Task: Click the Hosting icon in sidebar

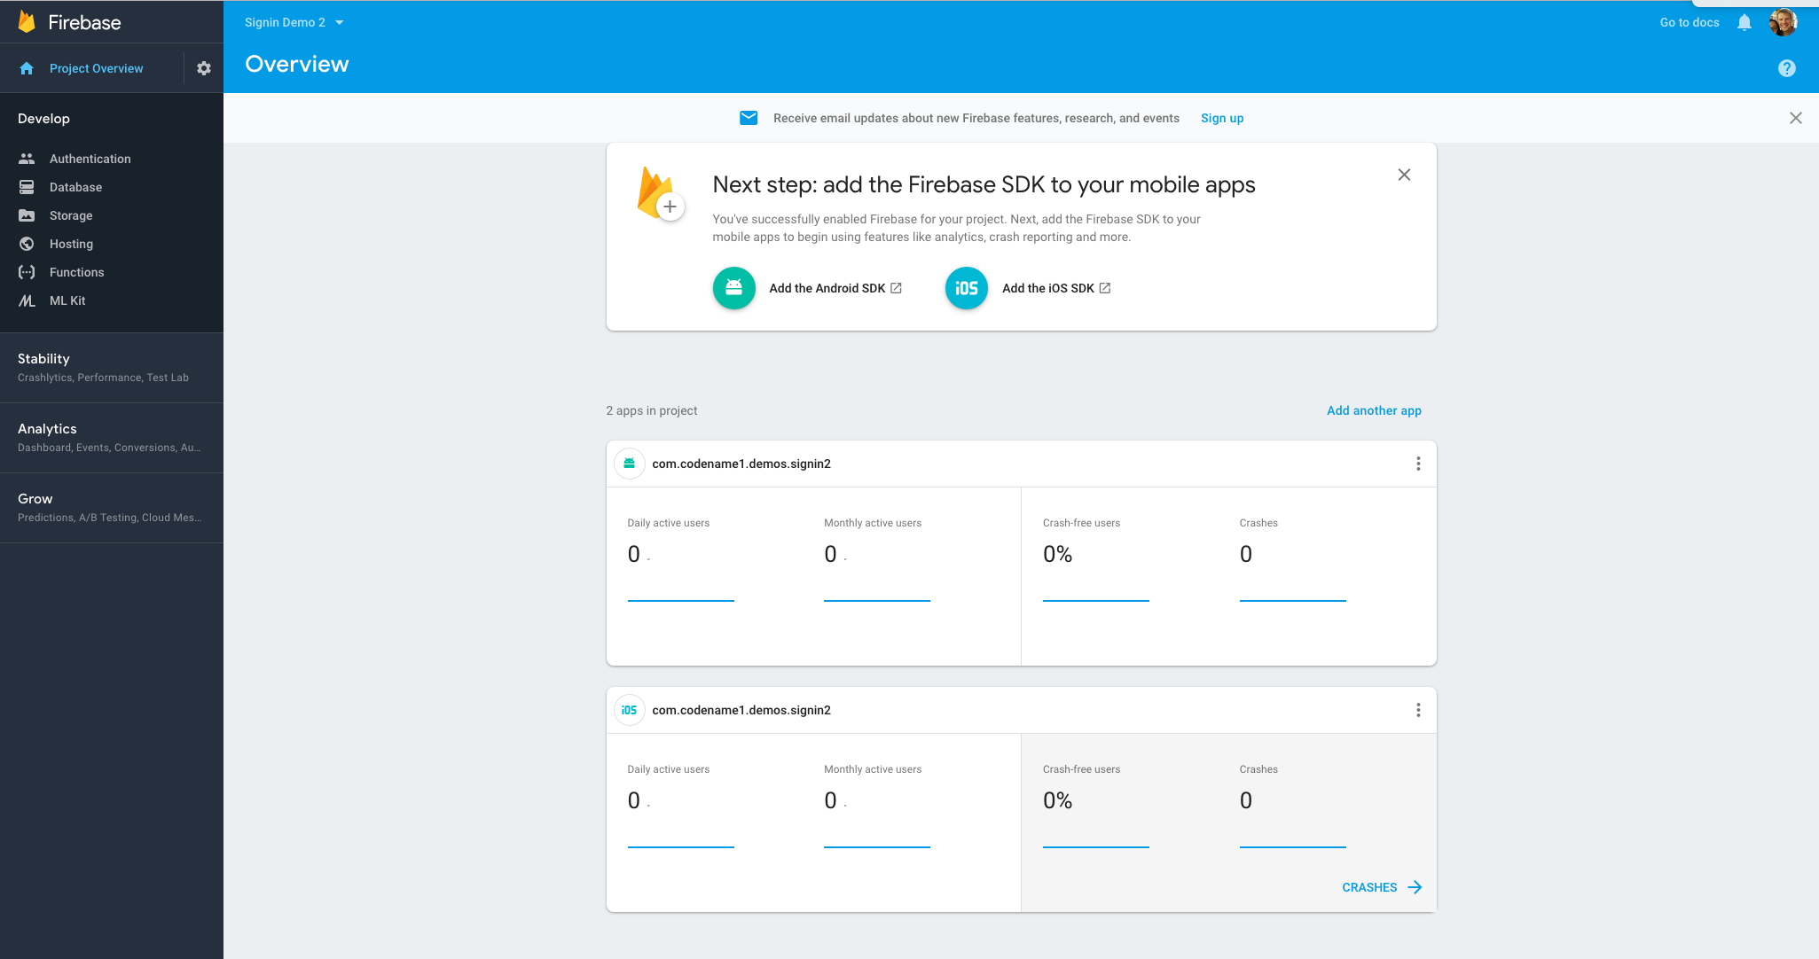Action: tap(27, 243)
